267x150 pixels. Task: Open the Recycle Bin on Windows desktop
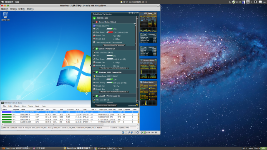coord(5,16)
